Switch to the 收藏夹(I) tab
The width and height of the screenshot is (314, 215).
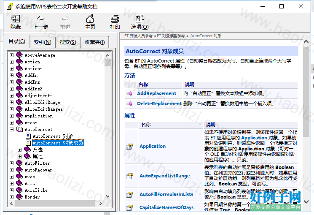[95, 42]
